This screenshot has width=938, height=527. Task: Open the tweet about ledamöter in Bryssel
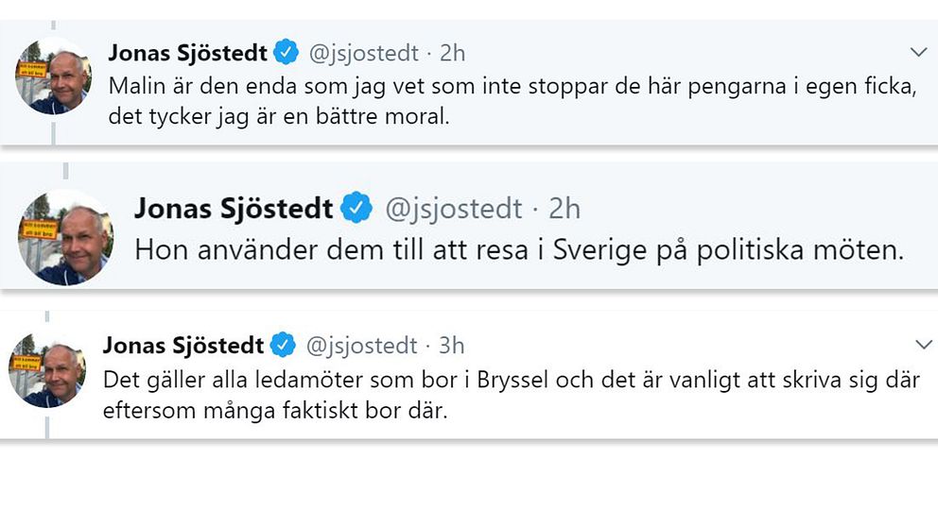tap(511, 397)
